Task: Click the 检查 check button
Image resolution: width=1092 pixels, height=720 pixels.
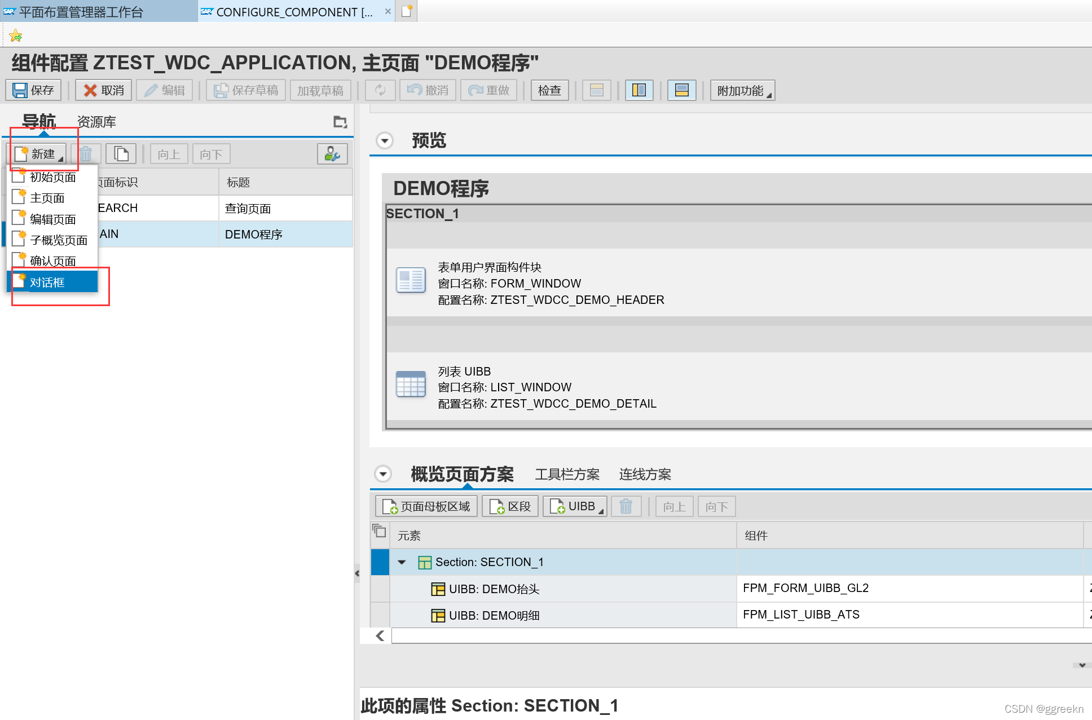Action: 549,90
